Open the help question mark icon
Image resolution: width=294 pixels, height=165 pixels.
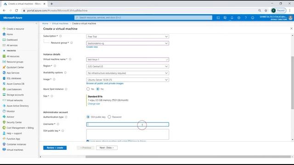pyautogui.click(x=246, y=17)
